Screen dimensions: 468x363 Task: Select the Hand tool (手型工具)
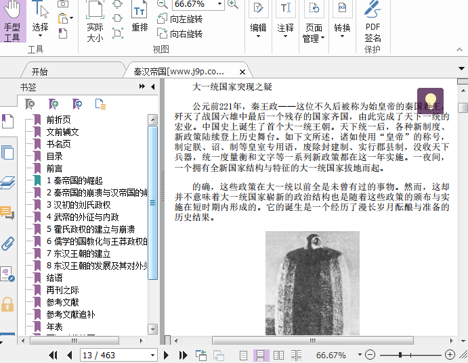click(12, 22)
